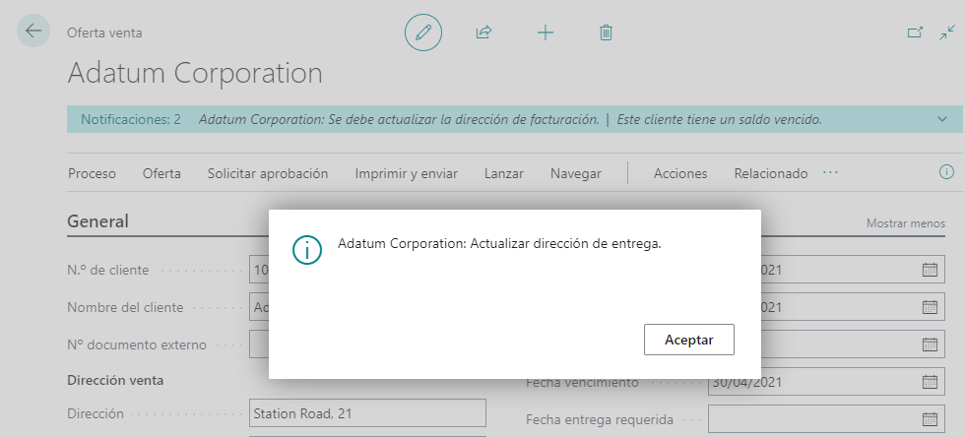
Task: Click the Fecha entrega requerida field
Action: tap(826, 419)
